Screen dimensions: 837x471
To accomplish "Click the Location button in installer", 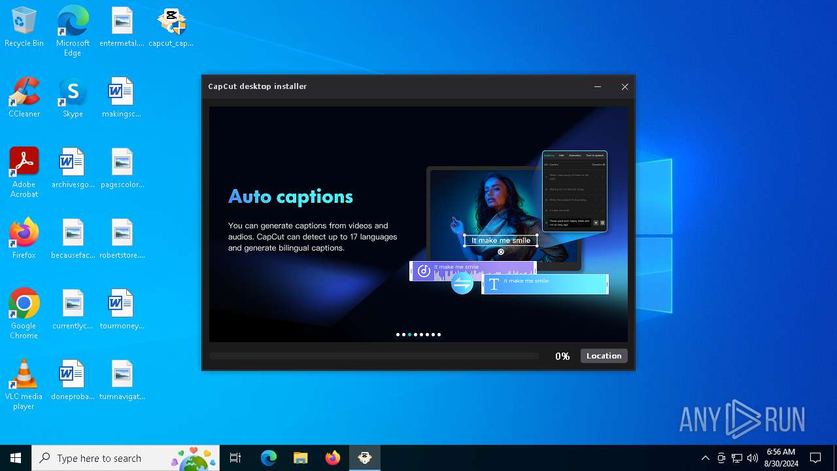I will tap(604, 356).
